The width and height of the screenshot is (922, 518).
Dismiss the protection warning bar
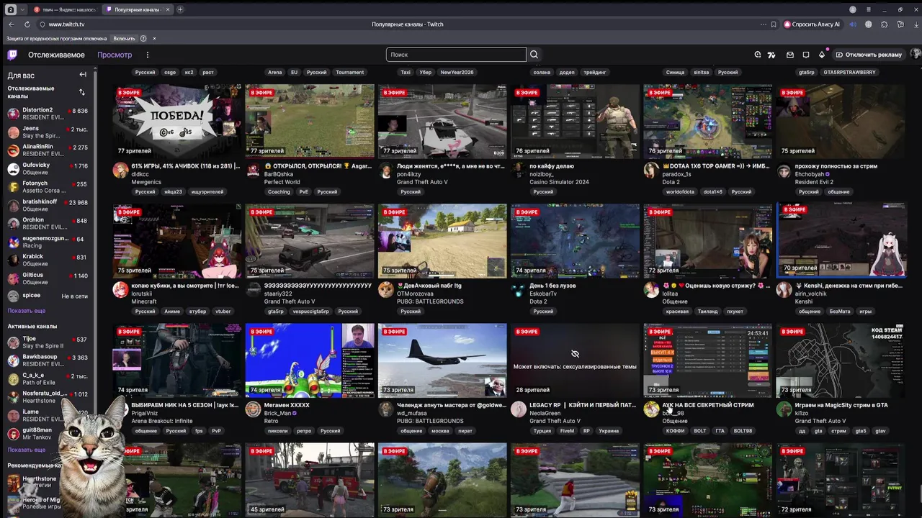154,38
